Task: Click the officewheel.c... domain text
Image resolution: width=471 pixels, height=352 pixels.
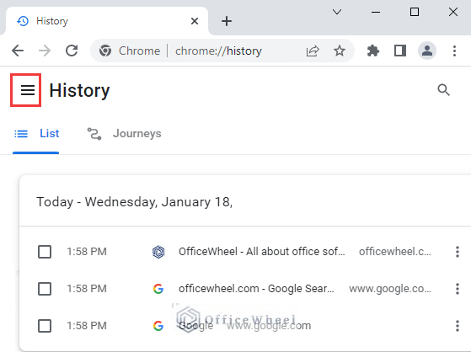Action: point(395,252)
